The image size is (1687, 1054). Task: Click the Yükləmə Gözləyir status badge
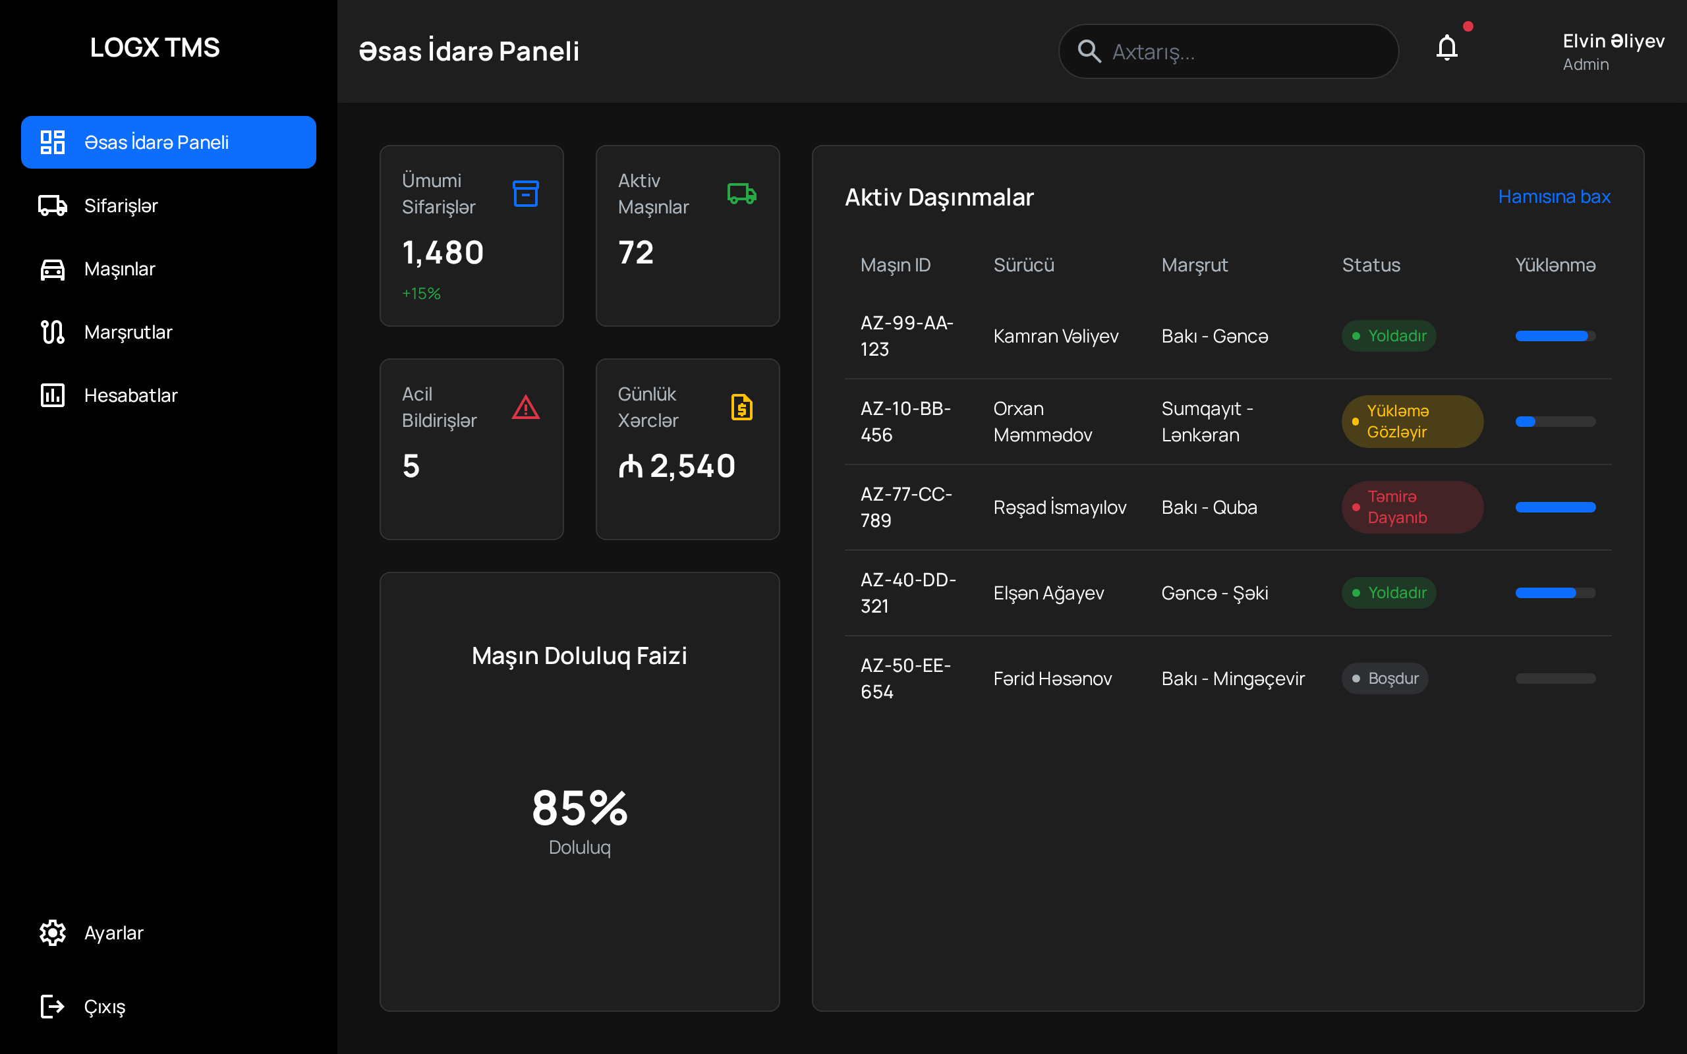[x=1412, y=422]
